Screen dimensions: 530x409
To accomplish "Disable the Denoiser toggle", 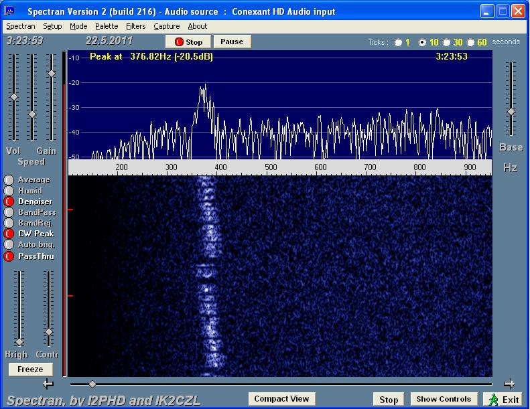I will [9, 201].
